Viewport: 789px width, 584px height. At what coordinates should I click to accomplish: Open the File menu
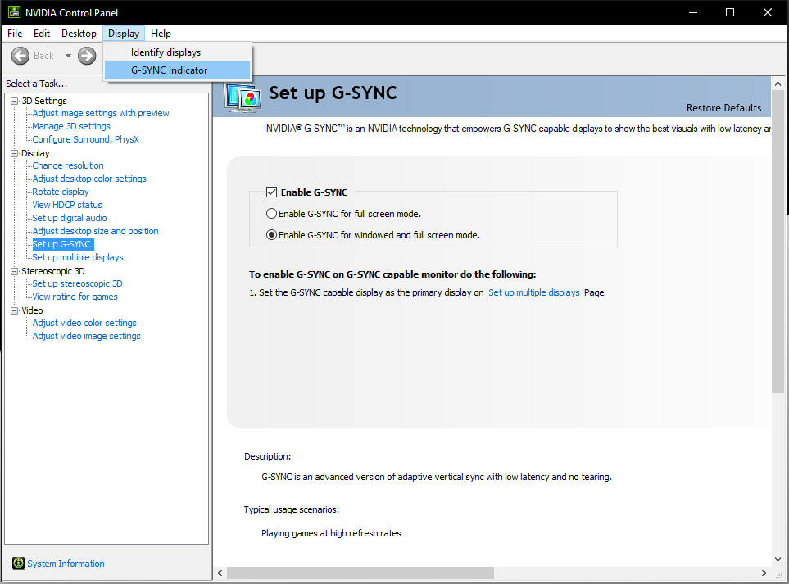[15, 34]
